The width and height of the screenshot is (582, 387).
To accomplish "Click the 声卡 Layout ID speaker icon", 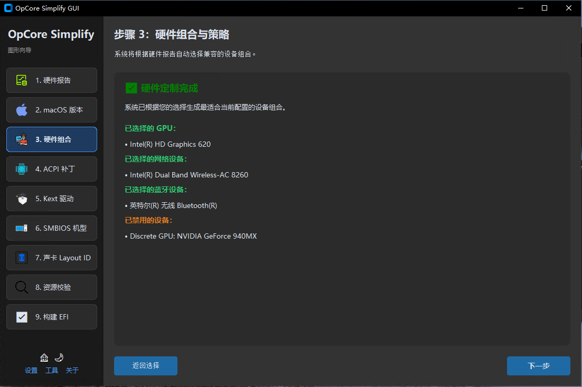I will 22,258.
